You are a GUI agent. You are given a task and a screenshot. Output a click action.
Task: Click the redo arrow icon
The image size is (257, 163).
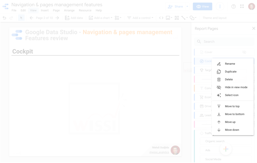[11, 18]
